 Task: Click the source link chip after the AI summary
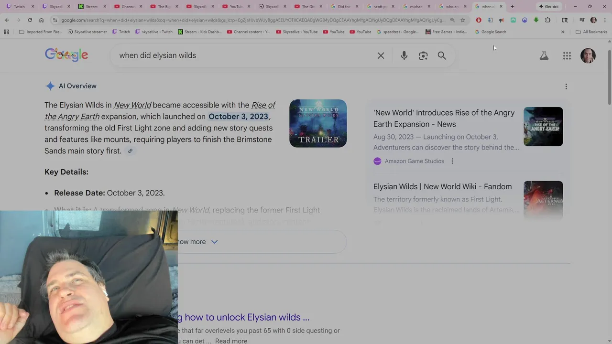[x=130, y=151]
